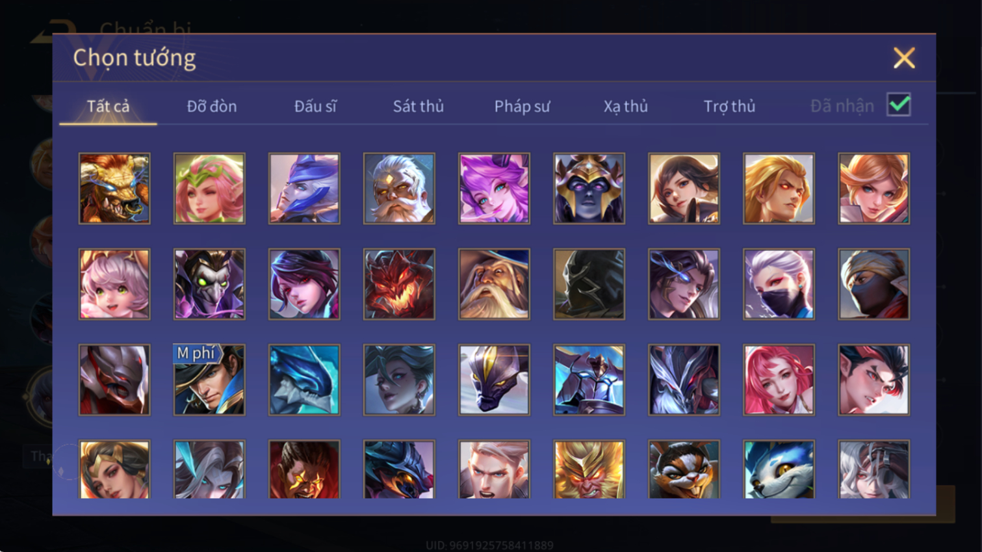
Task: Pick the golden Monkey King hero
Action: tap(589, 469)
